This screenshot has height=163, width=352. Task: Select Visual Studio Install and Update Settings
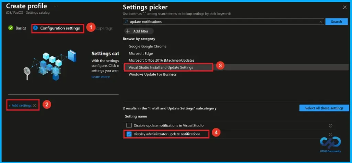[x=161, y=67]
